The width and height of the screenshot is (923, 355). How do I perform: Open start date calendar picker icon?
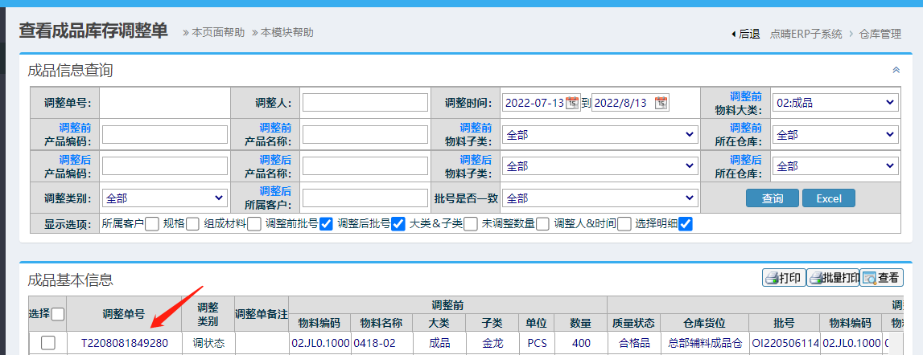572,103
